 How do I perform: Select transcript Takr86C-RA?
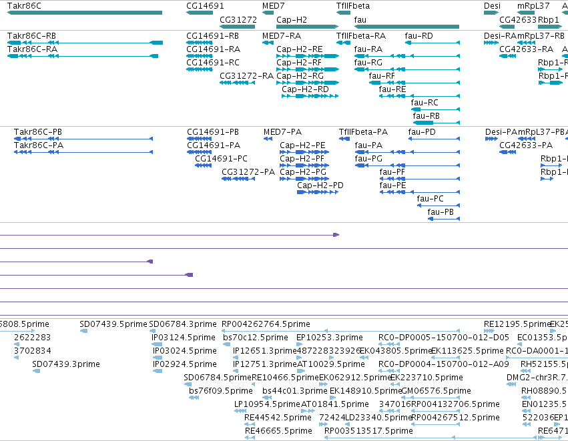click(x=32, y=49)
